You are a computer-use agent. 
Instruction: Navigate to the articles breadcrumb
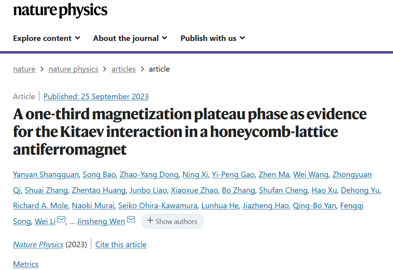click(124, 69)
